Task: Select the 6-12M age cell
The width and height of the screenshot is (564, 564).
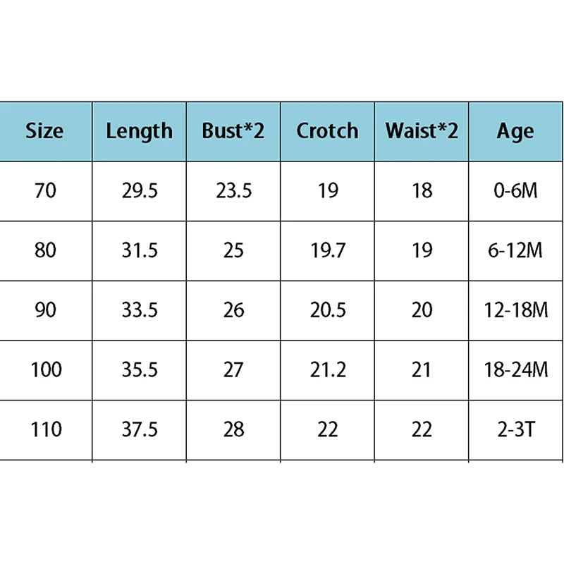Action: 515,250
